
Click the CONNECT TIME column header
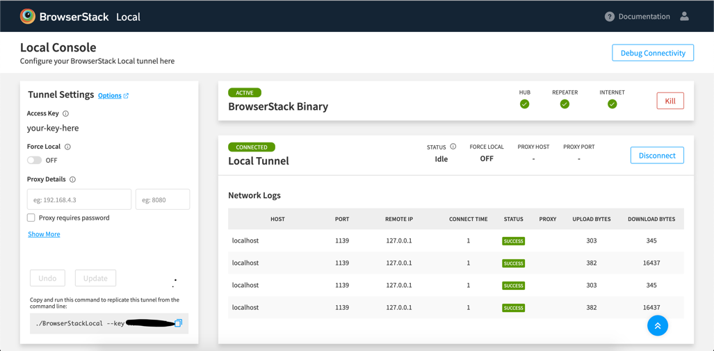coord(468,219)
